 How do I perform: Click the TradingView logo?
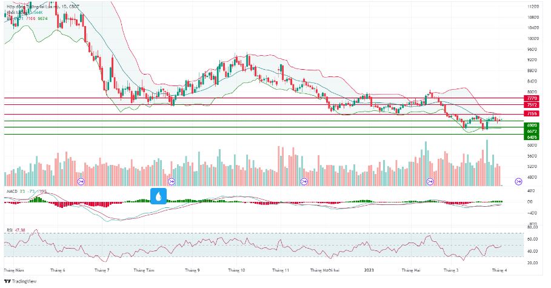coord(21,281)
